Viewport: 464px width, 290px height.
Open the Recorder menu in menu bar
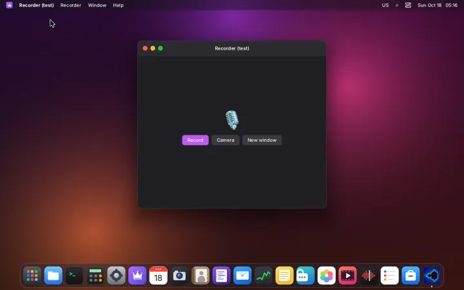71,5
